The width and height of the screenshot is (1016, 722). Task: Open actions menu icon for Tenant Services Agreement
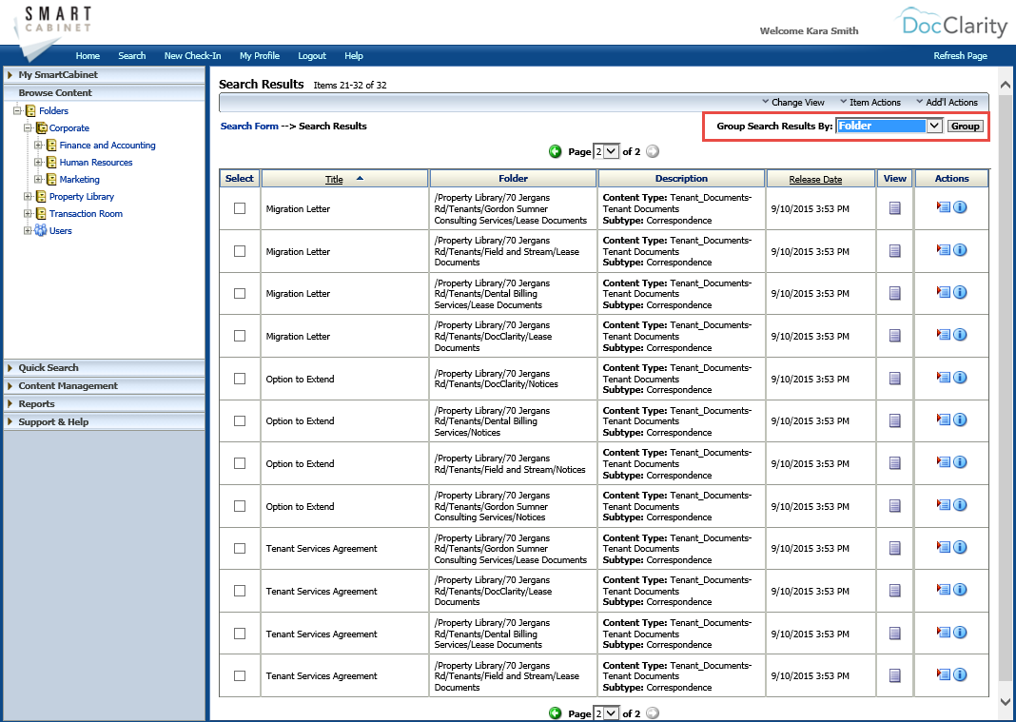pyautogui.click(x=946, y=547)
